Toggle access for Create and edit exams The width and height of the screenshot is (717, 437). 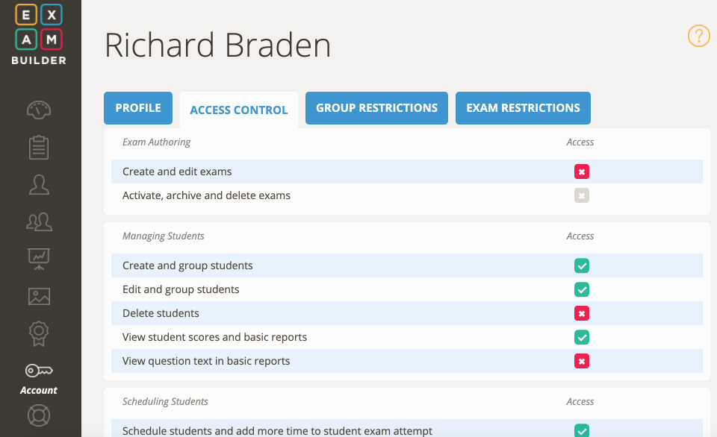(x=582, y=172)
